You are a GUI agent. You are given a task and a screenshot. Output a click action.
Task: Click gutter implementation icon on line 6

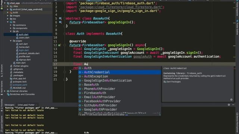click(60, 22)
